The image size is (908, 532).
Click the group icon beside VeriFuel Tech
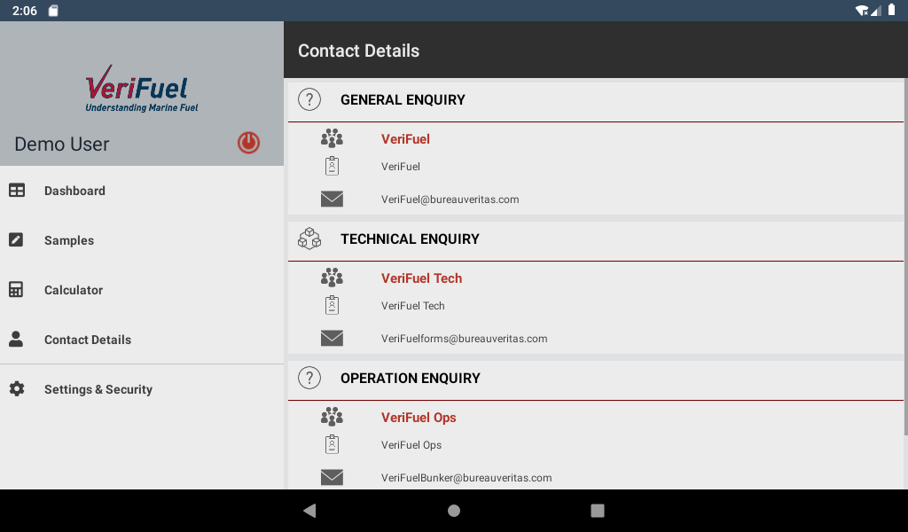[332, 278]
